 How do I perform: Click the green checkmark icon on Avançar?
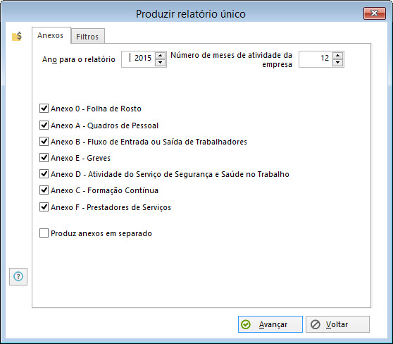(245, 324)
